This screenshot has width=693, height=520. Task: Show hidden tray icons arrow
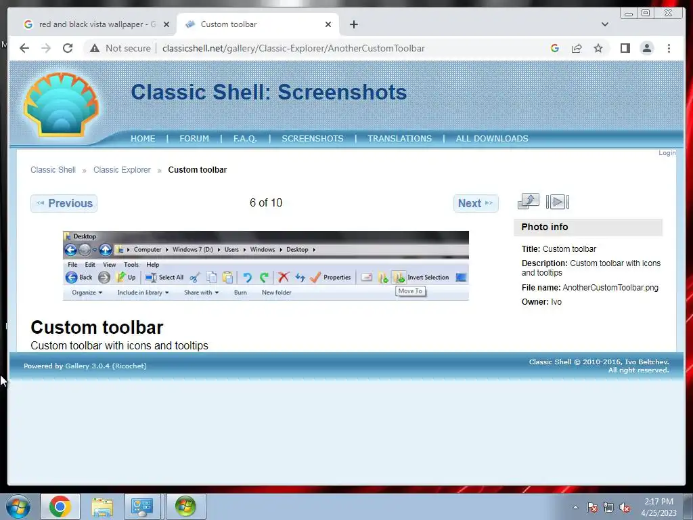click(575, 507)
